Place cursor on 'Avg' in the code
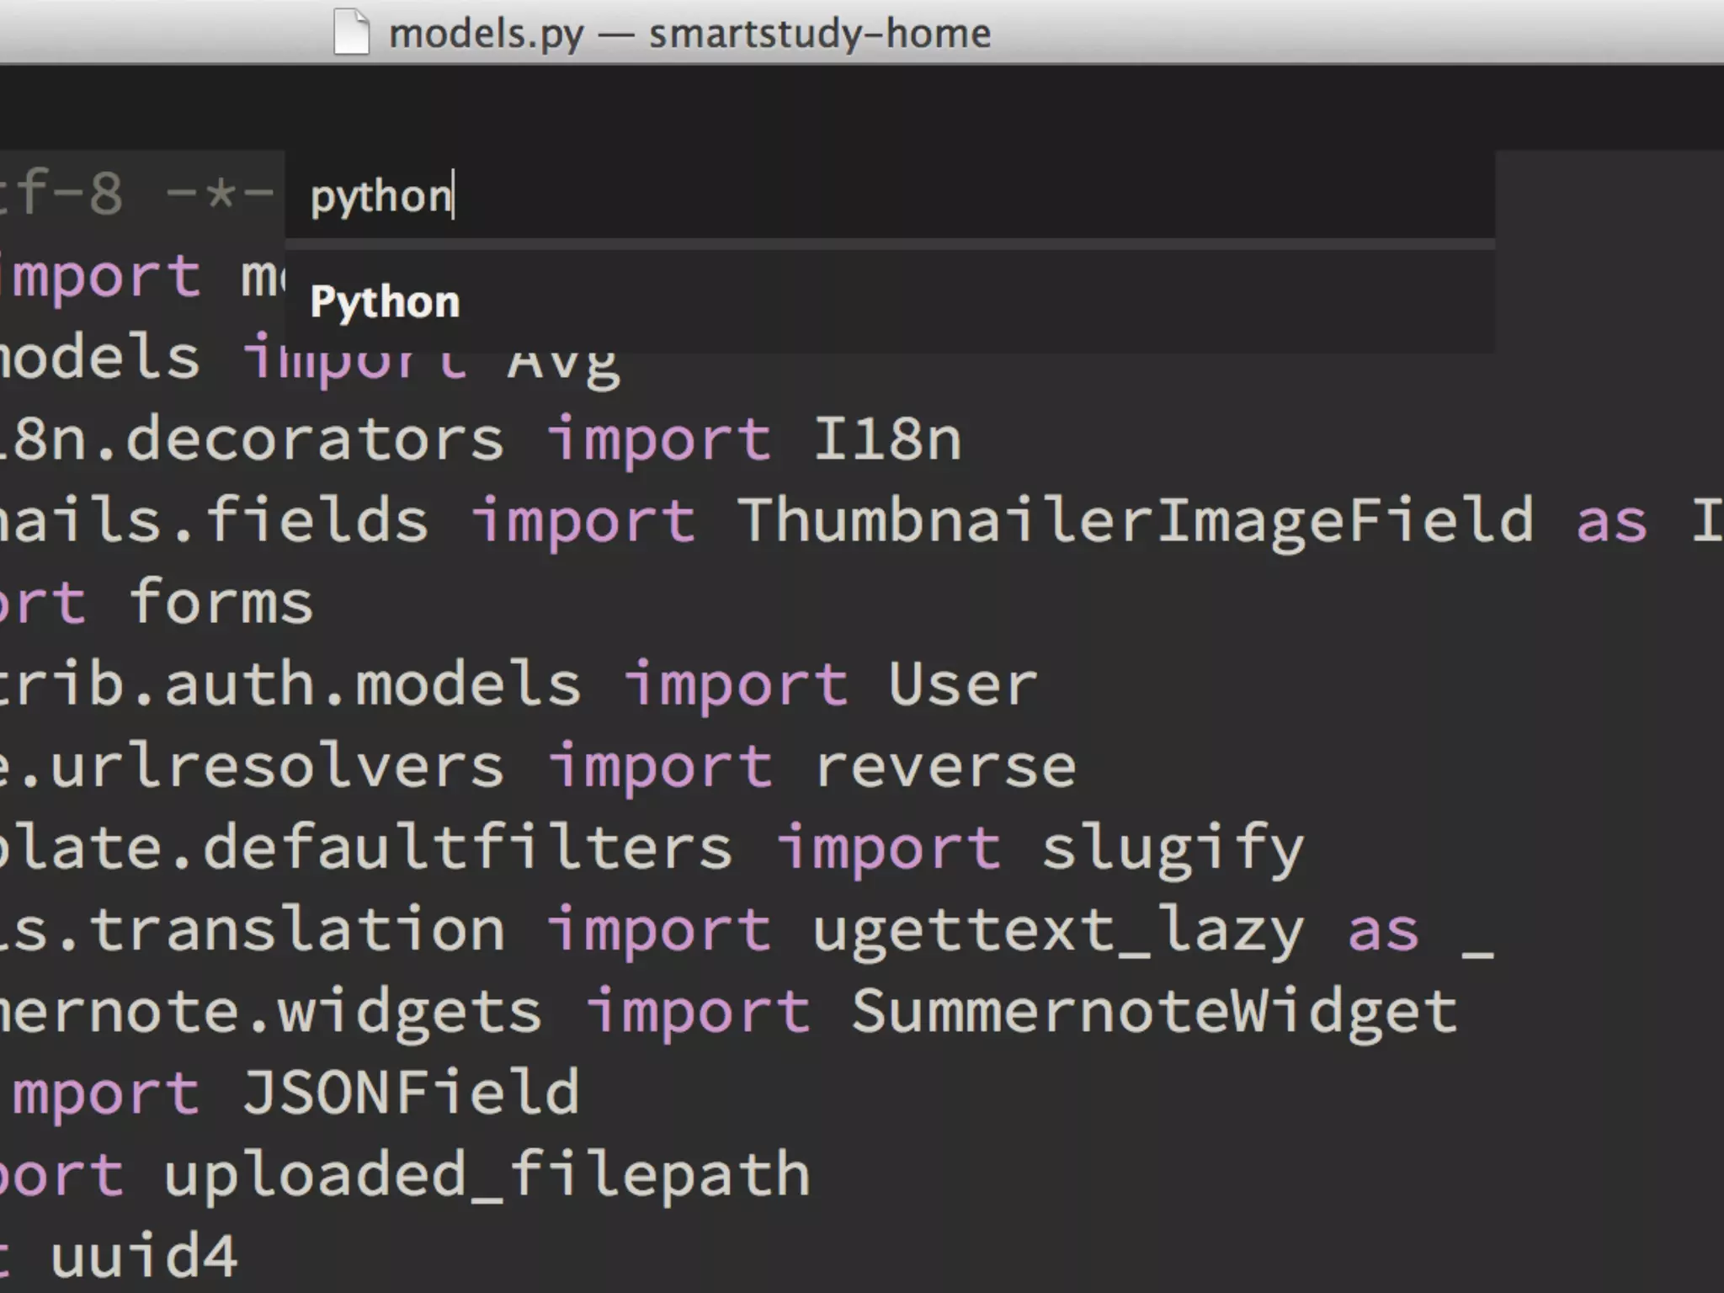Screen dimensions: 1724x1293 pos(563,366)
